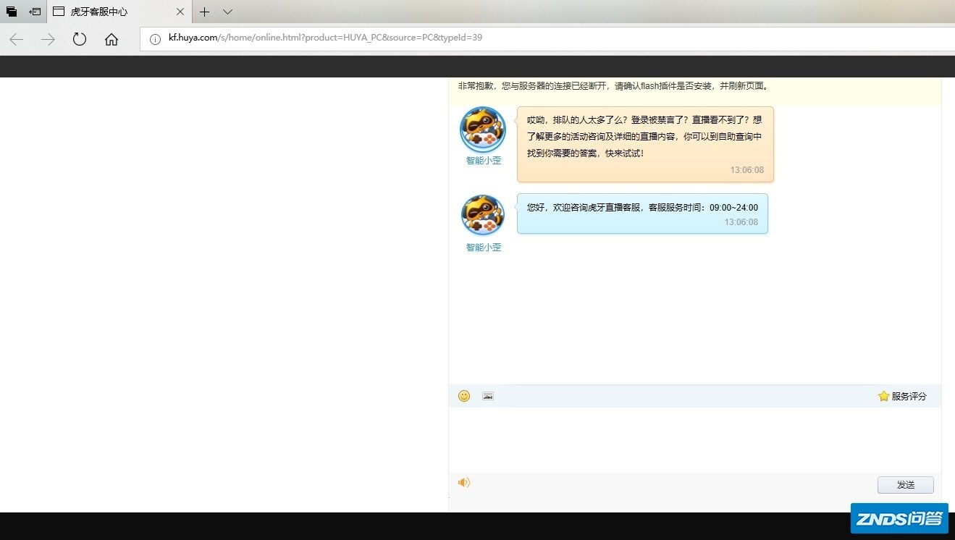This screenshot has width=955, height=540.
Task: Click the send image icon
Action: 488,396
